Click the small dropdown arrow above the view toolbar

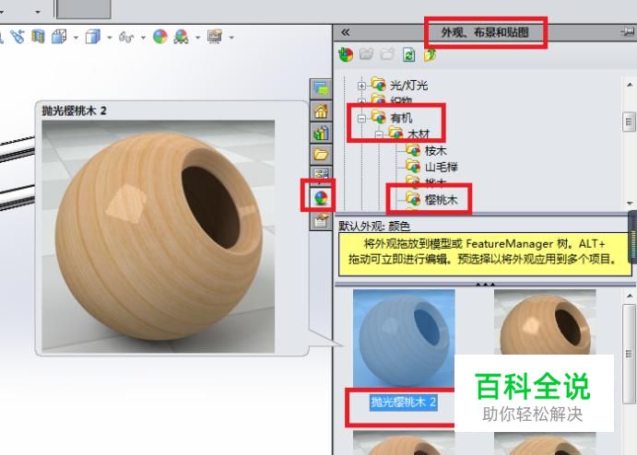38,12
